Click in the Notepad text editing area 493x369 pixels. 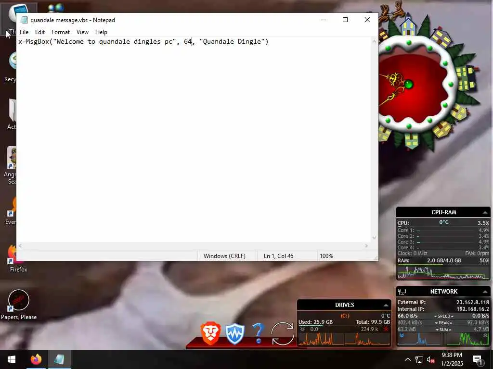pos(194,140)
